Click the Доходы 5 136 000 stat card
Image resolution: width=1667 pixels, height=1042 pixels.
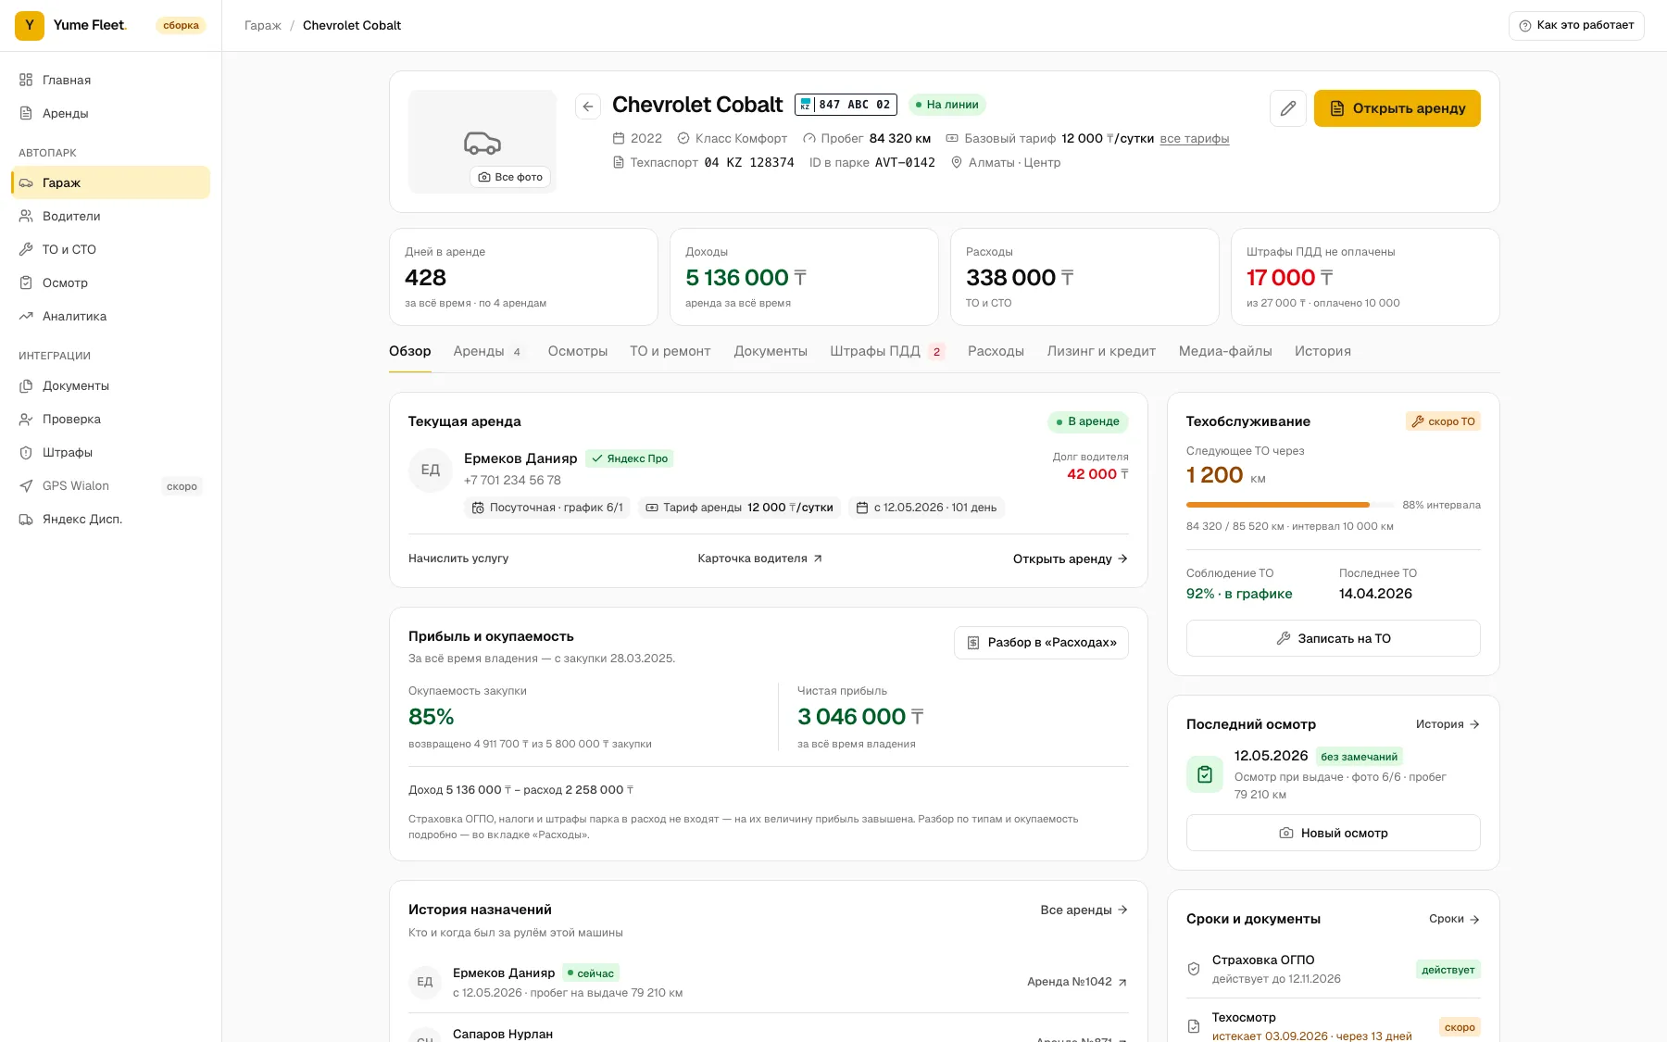[x=804, y=277]
